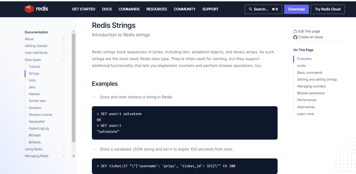Open About in the sidebar
Viewport: 356px width, 174px height.
(x=29, y=39)
